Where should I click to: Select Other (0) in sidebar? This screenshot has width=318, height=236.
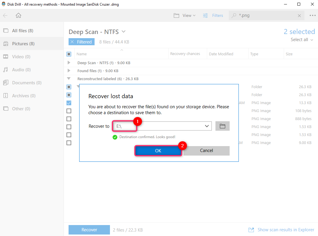click(32, 109)
